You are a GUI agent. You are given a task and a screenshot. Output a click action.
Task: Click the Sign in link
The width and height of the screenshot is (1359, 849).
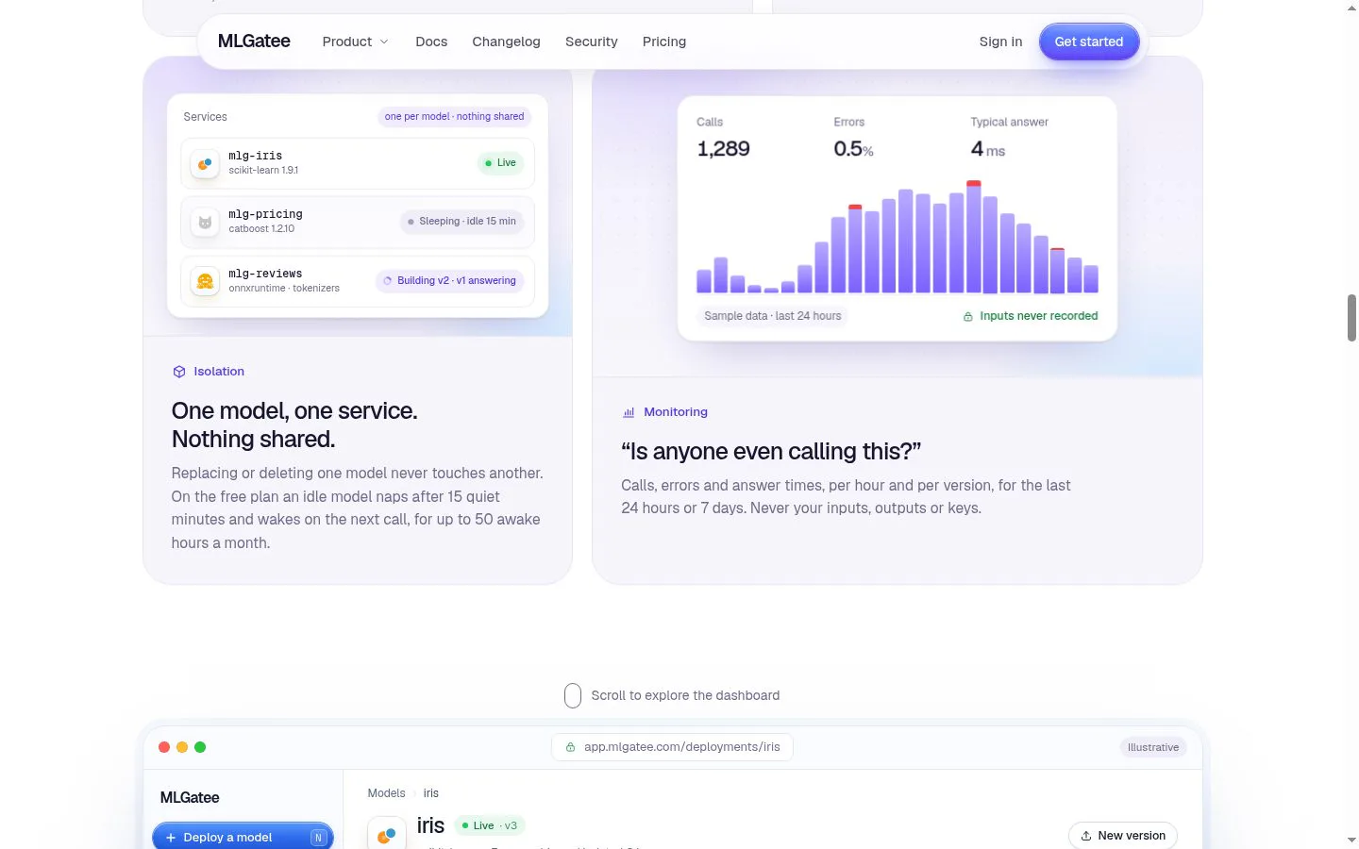[1000, 42]
